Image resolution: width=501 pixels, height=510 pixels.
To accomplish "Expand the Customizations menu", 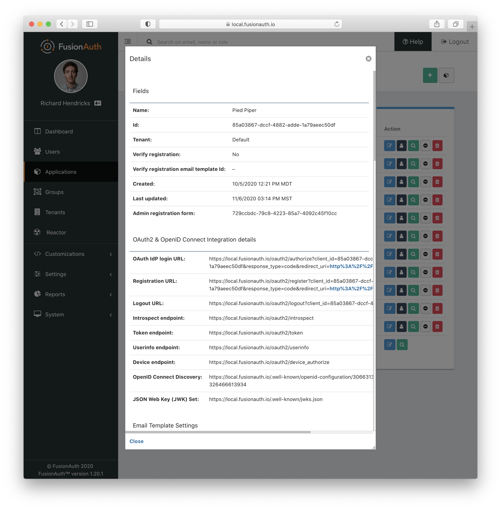I will point(71,254).
